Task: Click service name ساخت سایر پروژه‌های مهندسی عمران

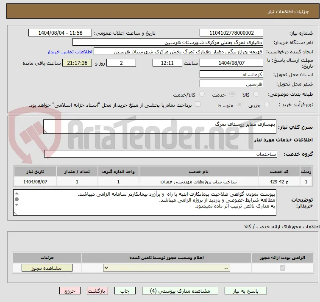Action: tap(199, 182)
